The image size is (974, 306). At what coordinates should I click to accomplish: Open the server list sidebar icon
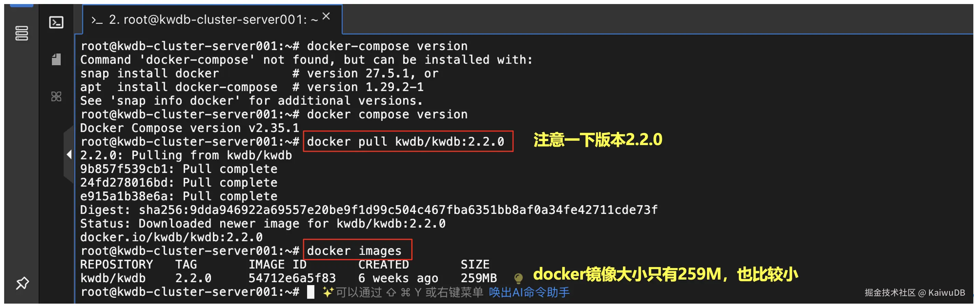(x=22, y=33)
